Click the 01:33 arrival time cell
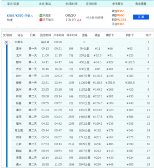The width and height of the screenshot is (154, 168). (45, 110)
